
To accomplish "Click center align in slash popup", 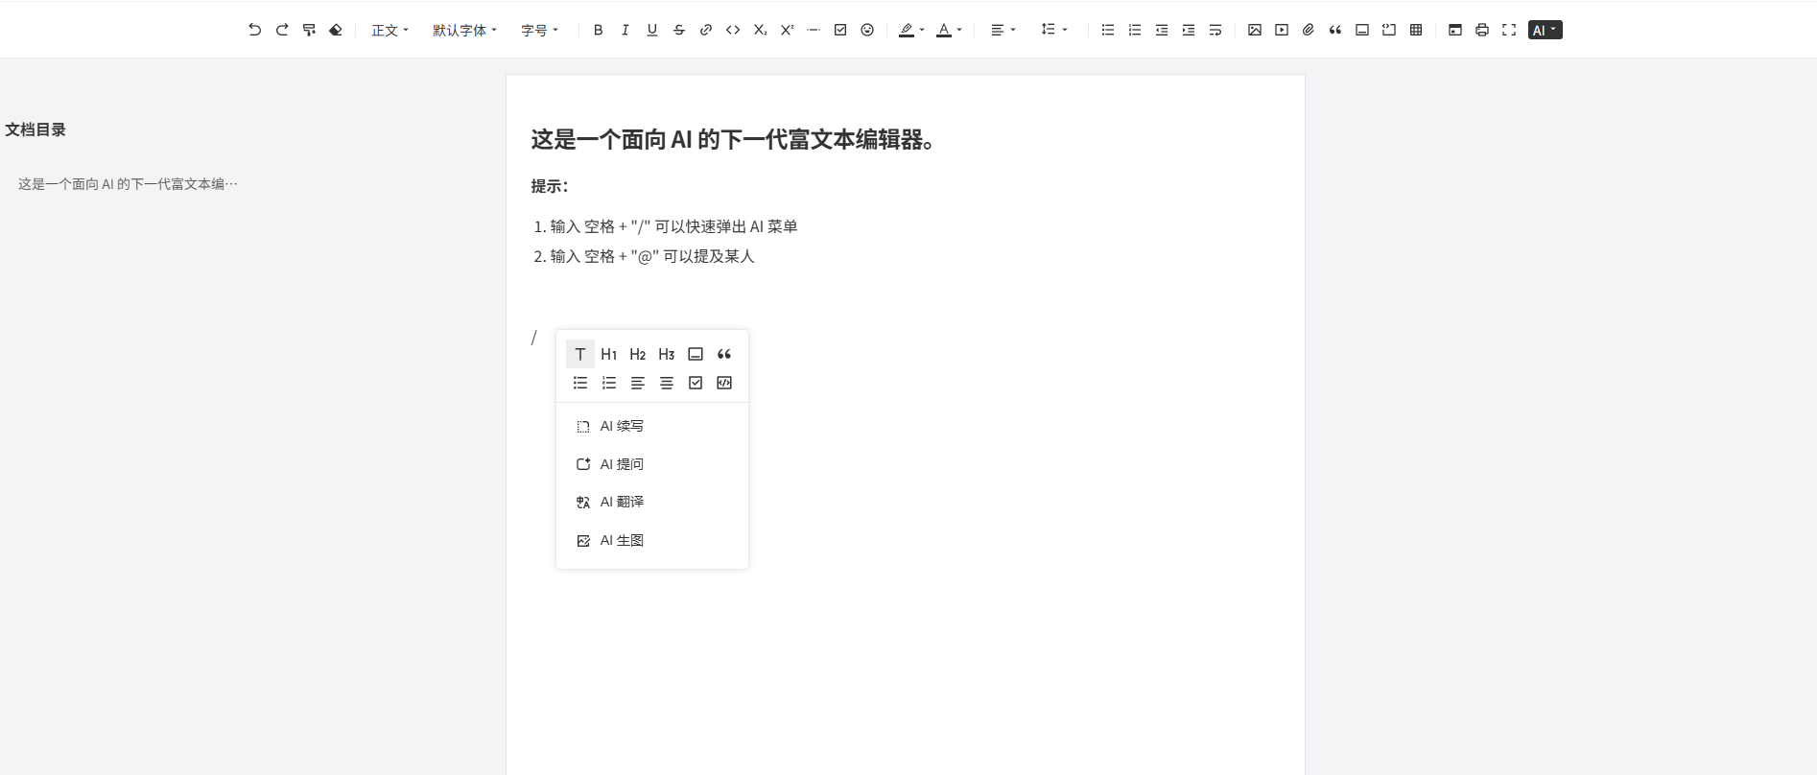I will [x=667, y=383].
